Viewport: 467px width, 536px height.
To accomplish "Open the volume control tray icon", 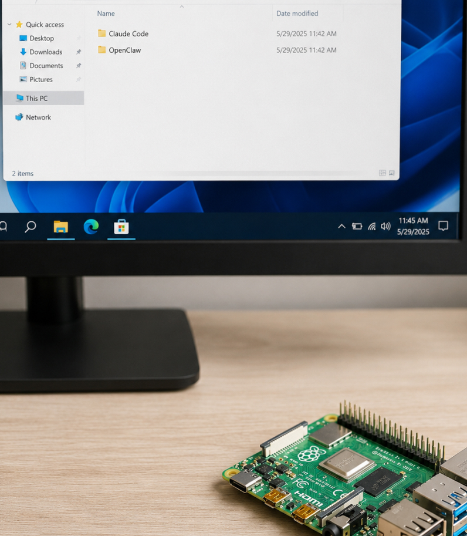I will point(385,226).
